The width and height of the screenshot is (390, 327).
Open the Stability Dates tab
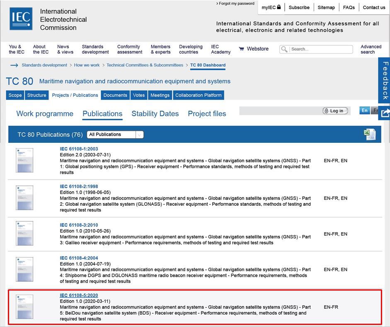tap(155, 114)
